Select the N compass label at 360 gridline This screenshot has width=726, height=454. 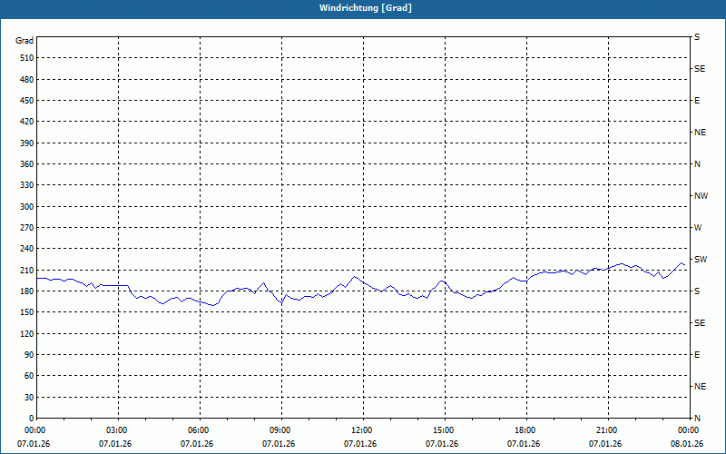coord(698,164)
